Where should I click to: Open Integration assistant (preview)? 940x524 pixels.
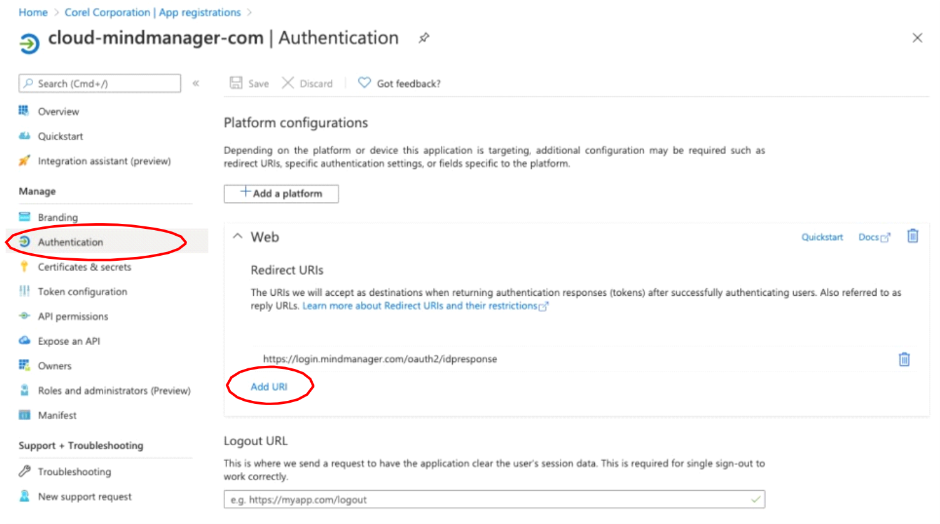104,161
